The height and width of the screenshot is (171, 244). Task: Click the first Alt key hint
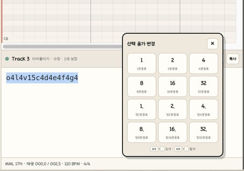154,149
